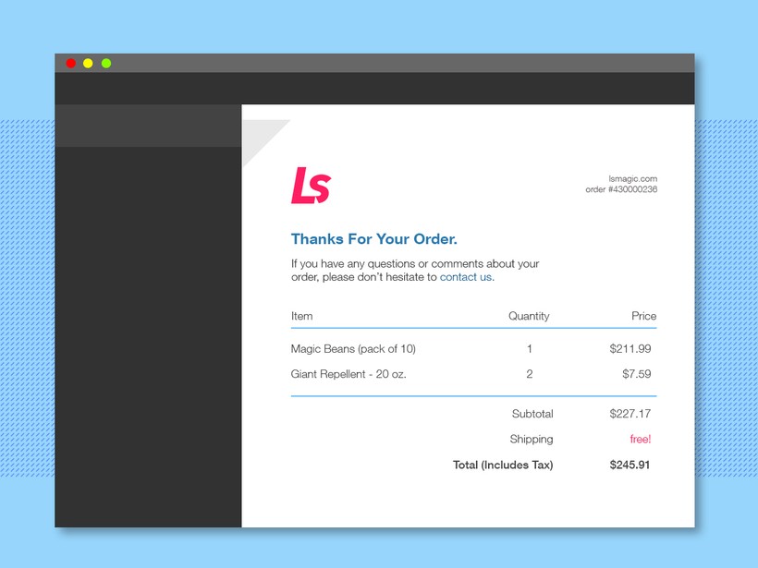The width and height of the screenshot is (758, 568).
Task: Click the Subtotal amount $227.17
Action: pos(630,414)
